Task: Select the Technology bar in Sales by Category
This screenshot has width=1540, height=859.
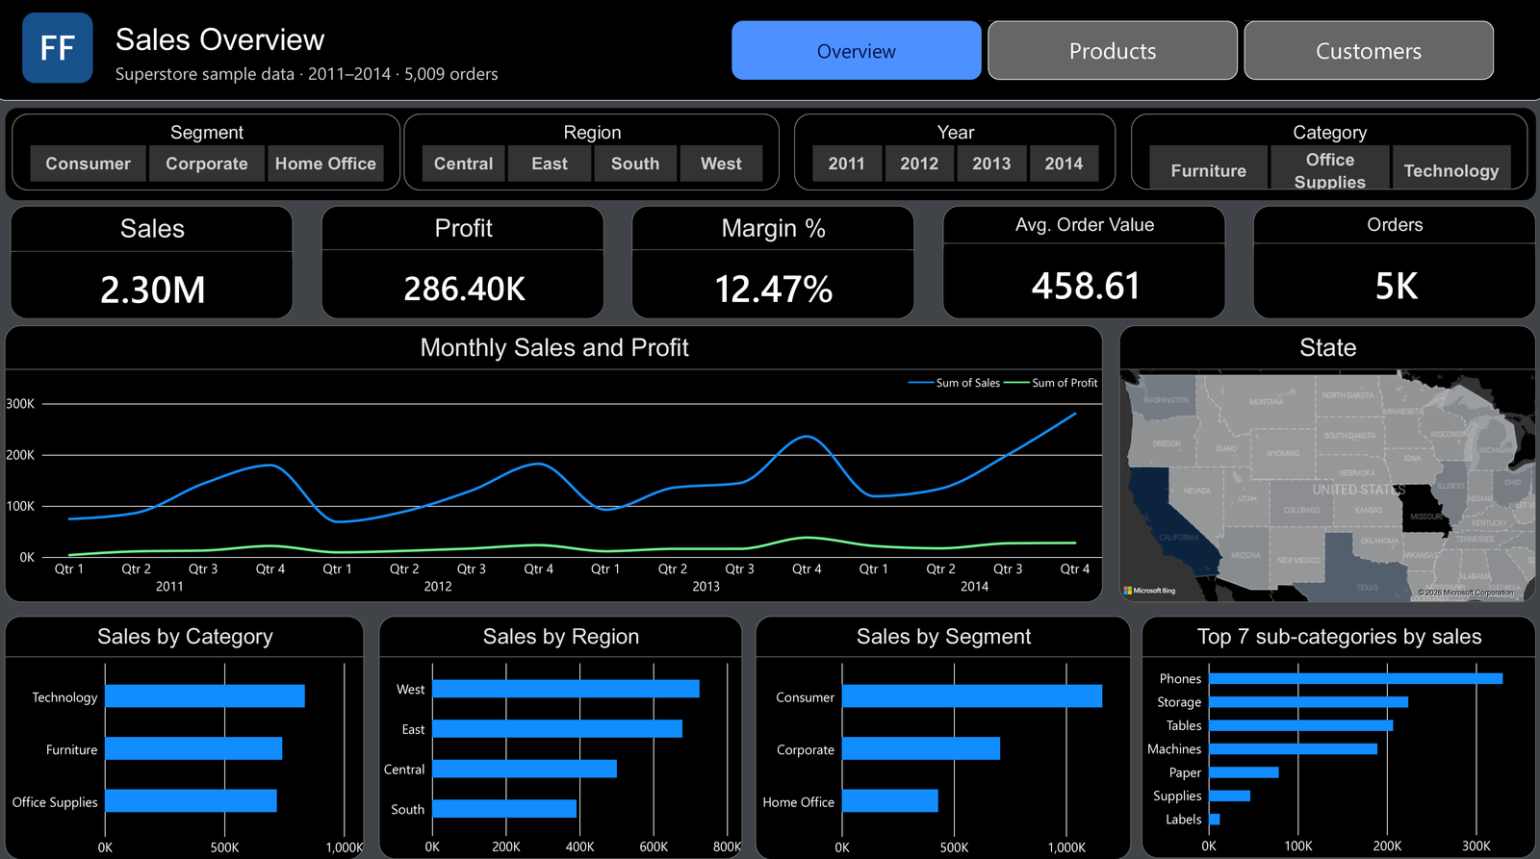Action: 205,696
